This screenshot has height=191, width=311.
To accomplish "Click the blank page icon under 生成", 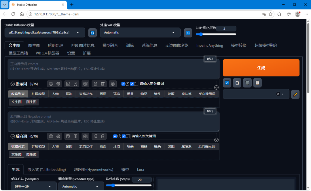I will (237, 83).
